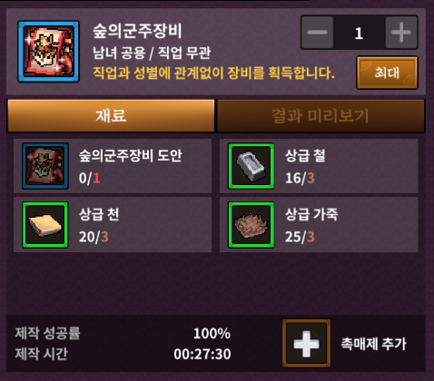Switch to the 재료 tab
The height and width of the screenshot is (381, 434).
coord(111,116)
